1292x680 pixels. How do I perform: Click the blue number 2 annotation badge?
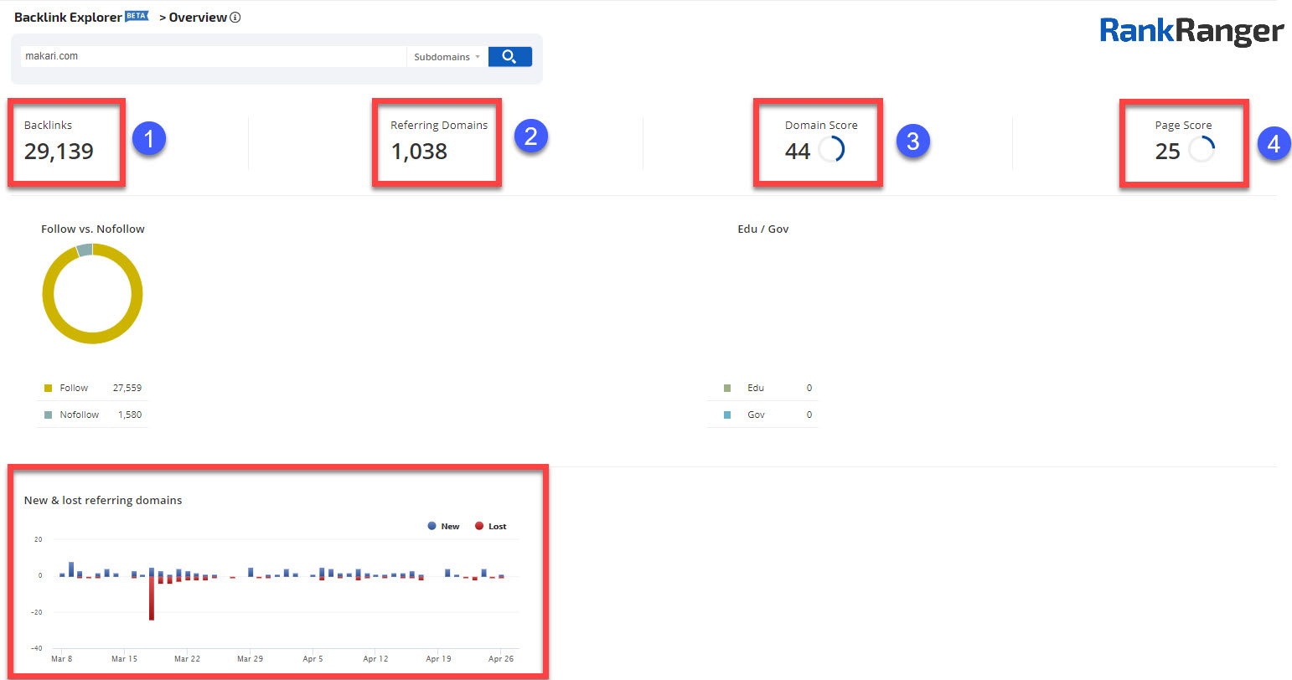tap(530, 136)
